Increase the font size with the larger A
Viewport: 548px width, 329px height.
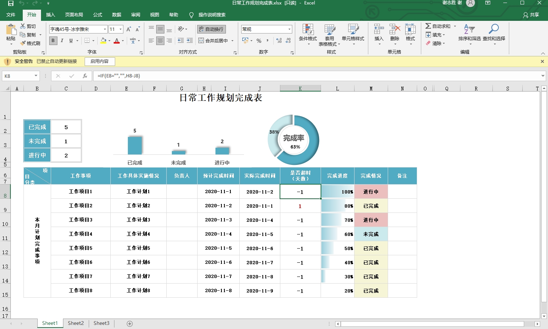point(129,29)
